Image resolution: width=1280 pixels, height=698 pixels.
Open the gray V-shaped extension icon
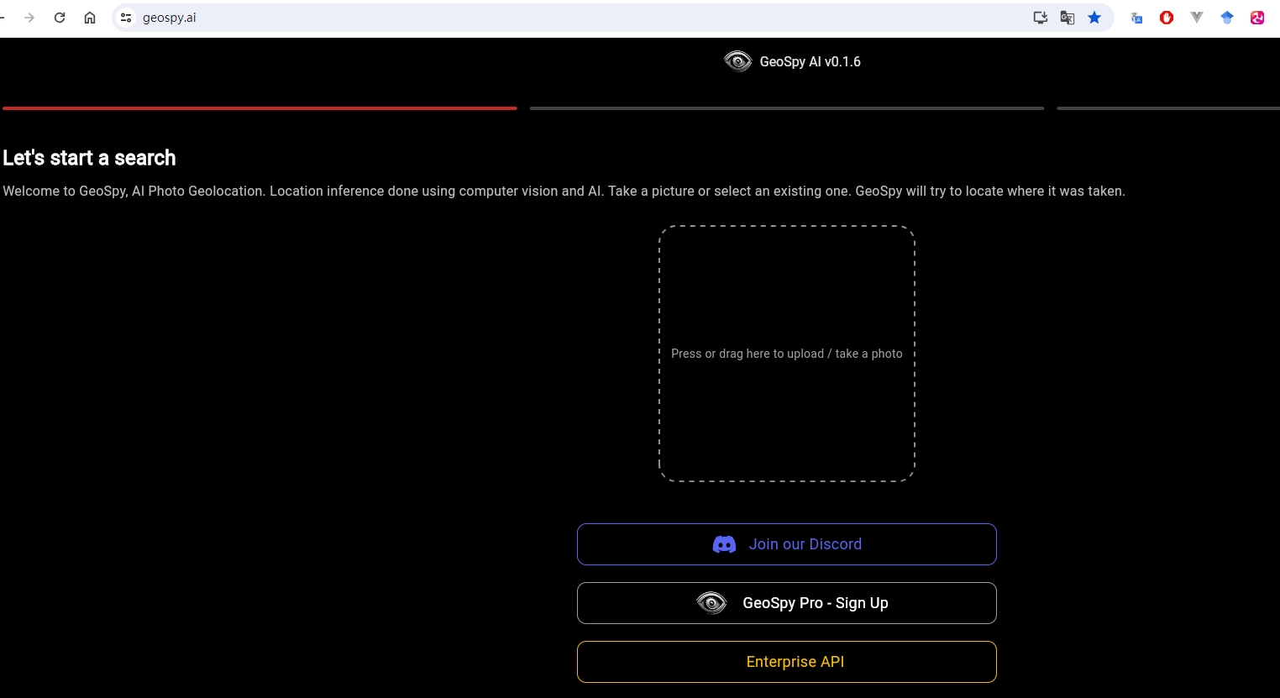[1197, 18]
